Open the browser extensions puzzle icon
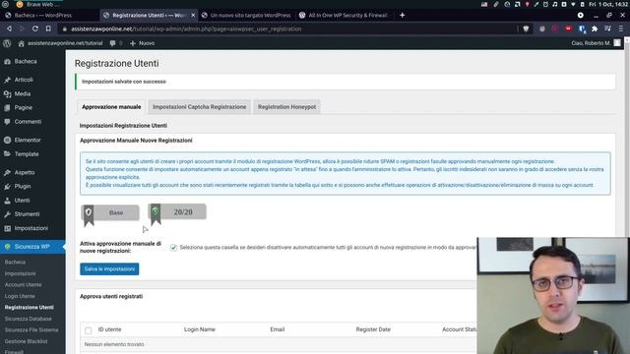630x354 pixels. click(595, 29)
